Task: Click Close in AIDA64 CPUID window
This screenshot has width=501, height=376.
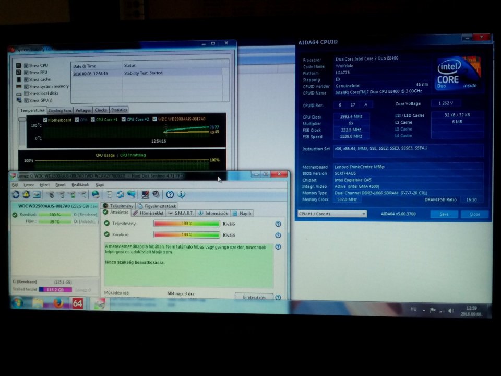Action: [474, 214]
